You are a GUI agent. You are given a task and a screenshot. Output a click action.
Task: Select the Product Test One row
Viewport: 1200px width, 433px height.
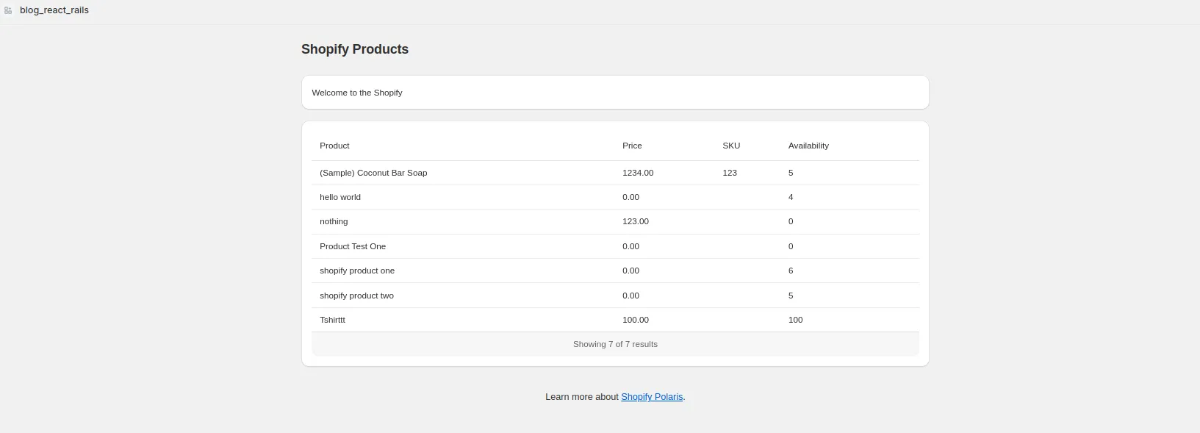pos(615,246)
